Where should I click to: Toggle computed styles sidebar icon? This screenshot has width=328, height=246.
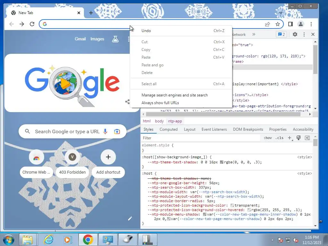pos(307,138)
